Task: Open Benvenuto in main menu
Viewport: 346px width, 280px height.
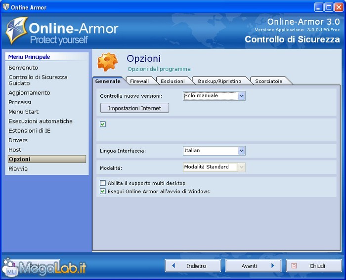Action: click(23, 68)
